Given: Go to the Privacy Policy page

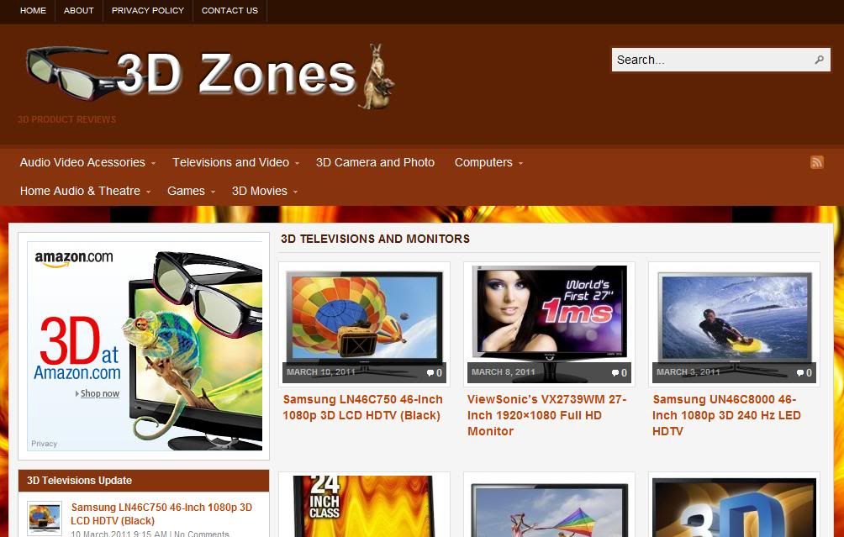Looking at the screenshot, I should point(147,10).
